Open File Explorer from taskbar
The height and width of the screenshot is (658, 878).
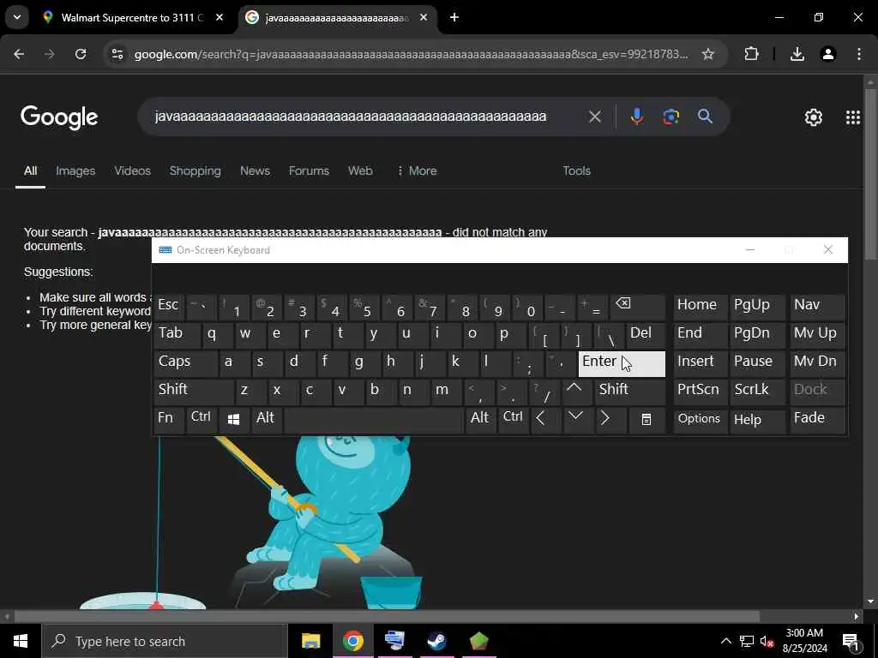[x=310, y=641]
